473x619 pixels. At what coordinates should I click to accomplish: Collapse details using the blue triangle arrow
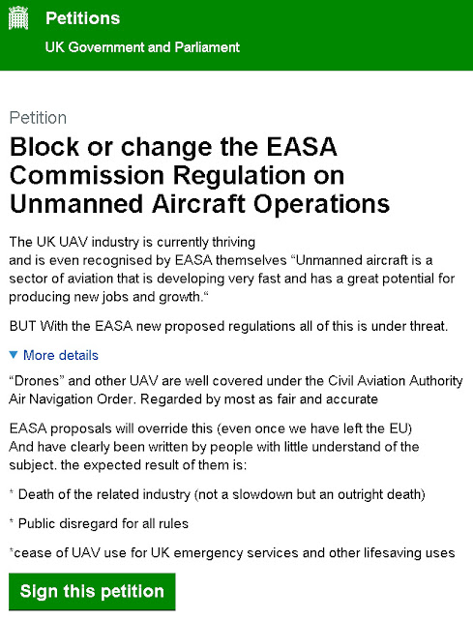[x=14, y=355]
